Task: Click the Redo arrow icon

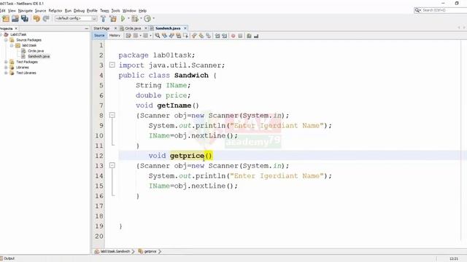Action: [x=46, y=19]
